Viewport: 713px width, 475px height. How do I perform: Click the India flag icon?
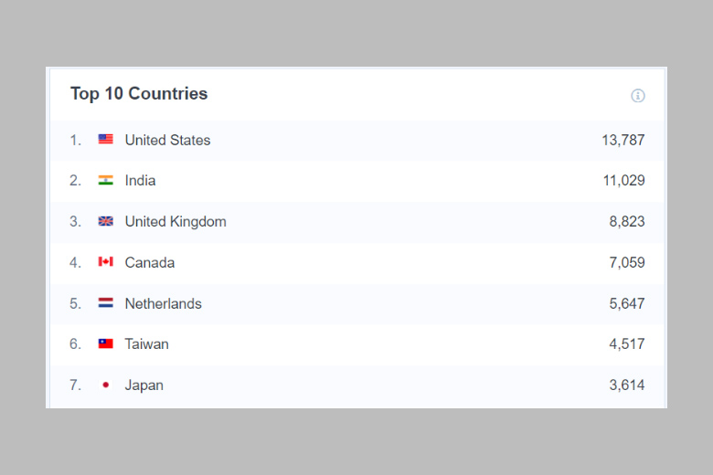click(x=106, y=181)
